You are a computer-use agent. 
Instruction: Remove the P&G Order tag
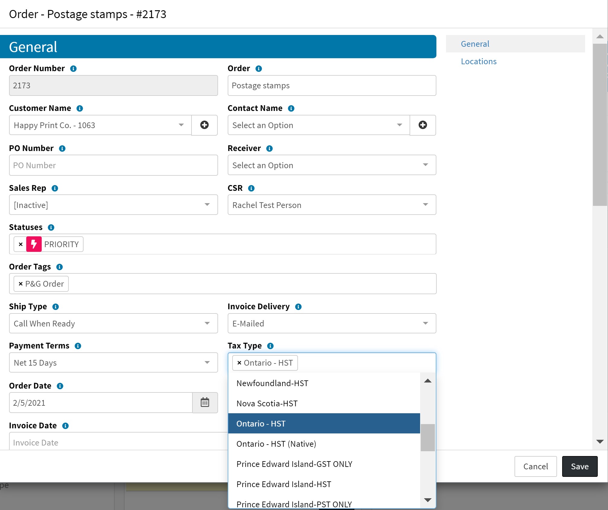pyautogui.click(x=21, y=284)
